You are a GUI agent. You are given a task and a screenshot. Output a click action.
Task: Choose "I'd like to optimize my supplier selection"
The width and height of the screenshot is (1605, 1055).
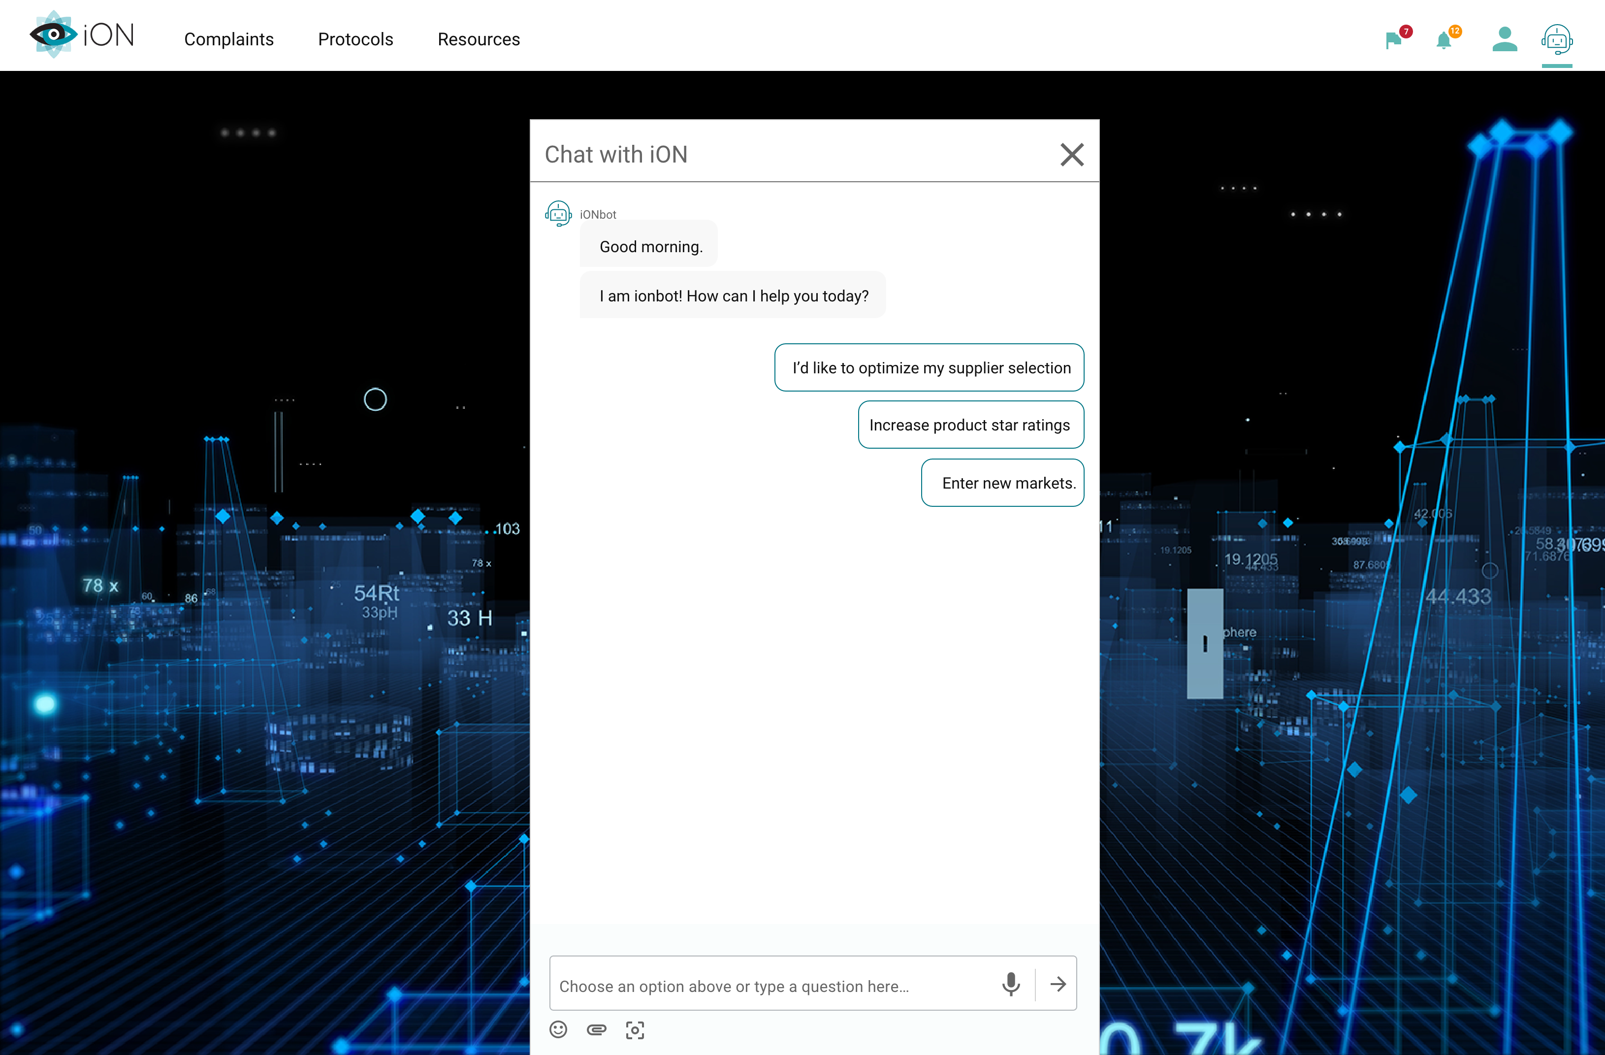(x=930, y=367)
